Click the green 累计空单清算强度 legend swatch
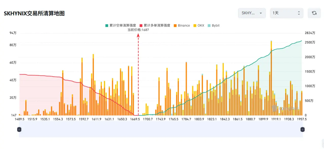Viewport: 324px width, 149px height. point(107,25)
